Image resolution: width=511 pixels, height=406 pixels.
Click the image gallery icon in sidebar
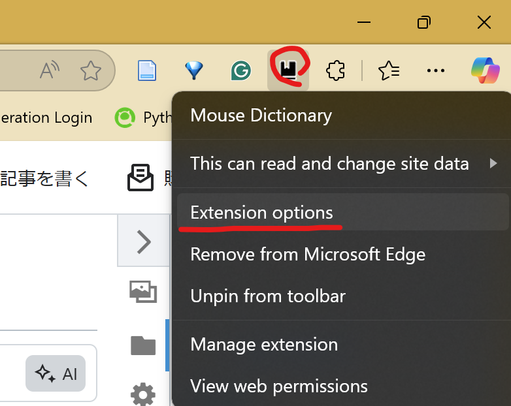click(143, 291)
